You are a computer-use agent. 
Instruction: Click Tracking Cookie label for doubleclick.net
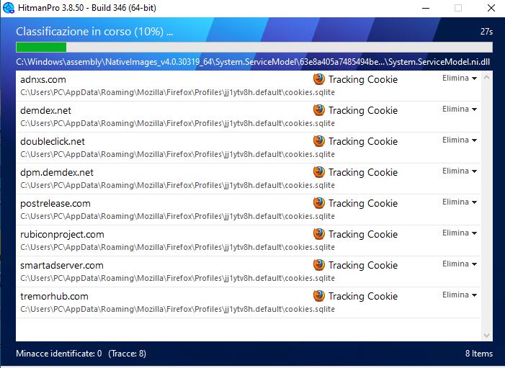363,141
